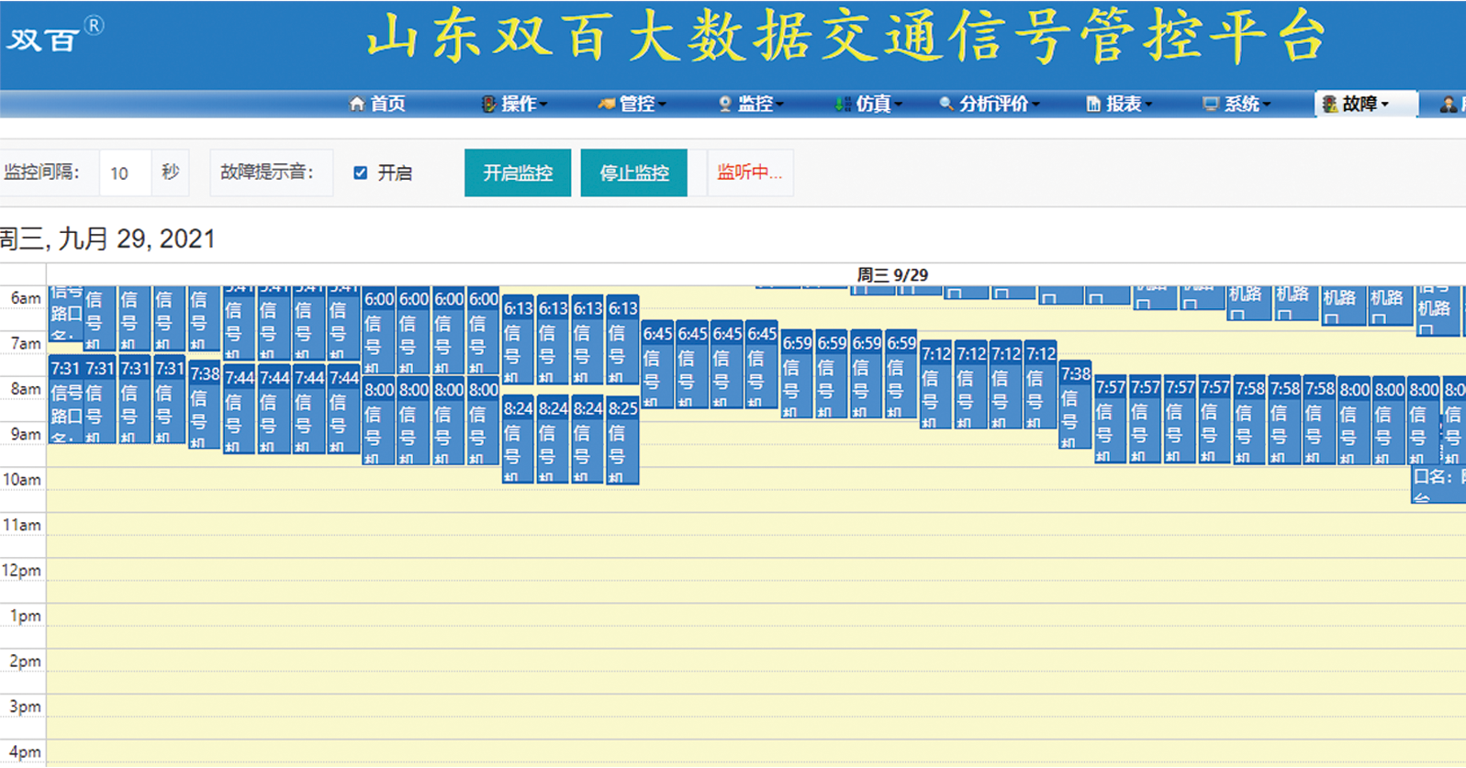Expand the 报表 dropdown arrow
1466x768 pixels.
point(1147,105)
